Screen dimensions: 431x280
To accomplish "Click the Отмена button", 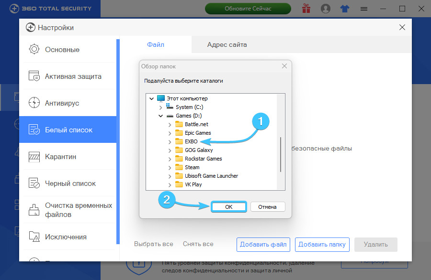I will (x=267, y=207).
